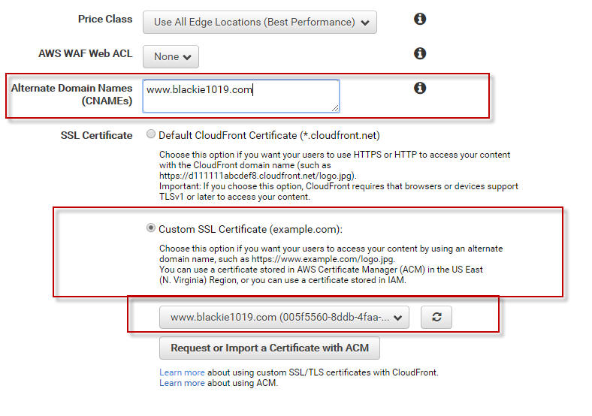
Task: Click Request or Import a Certificate with ACM
Action: point(270,348)
